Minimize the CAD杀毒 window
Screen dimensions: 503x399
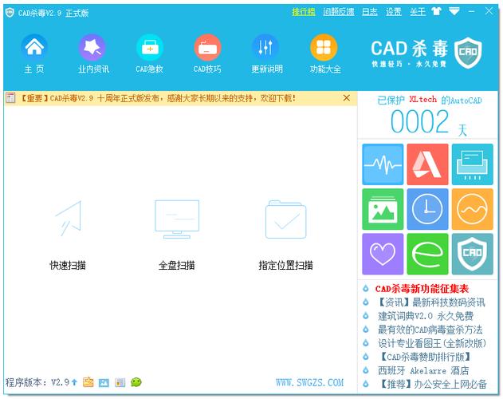point(472,11)
